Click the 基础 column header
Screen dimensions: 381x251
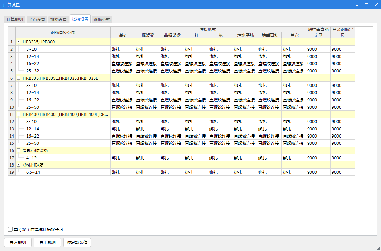tap(123, 35)
